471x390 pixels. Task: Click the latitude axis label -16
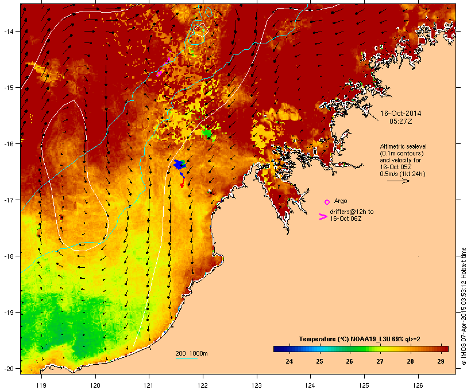point(9,144)
